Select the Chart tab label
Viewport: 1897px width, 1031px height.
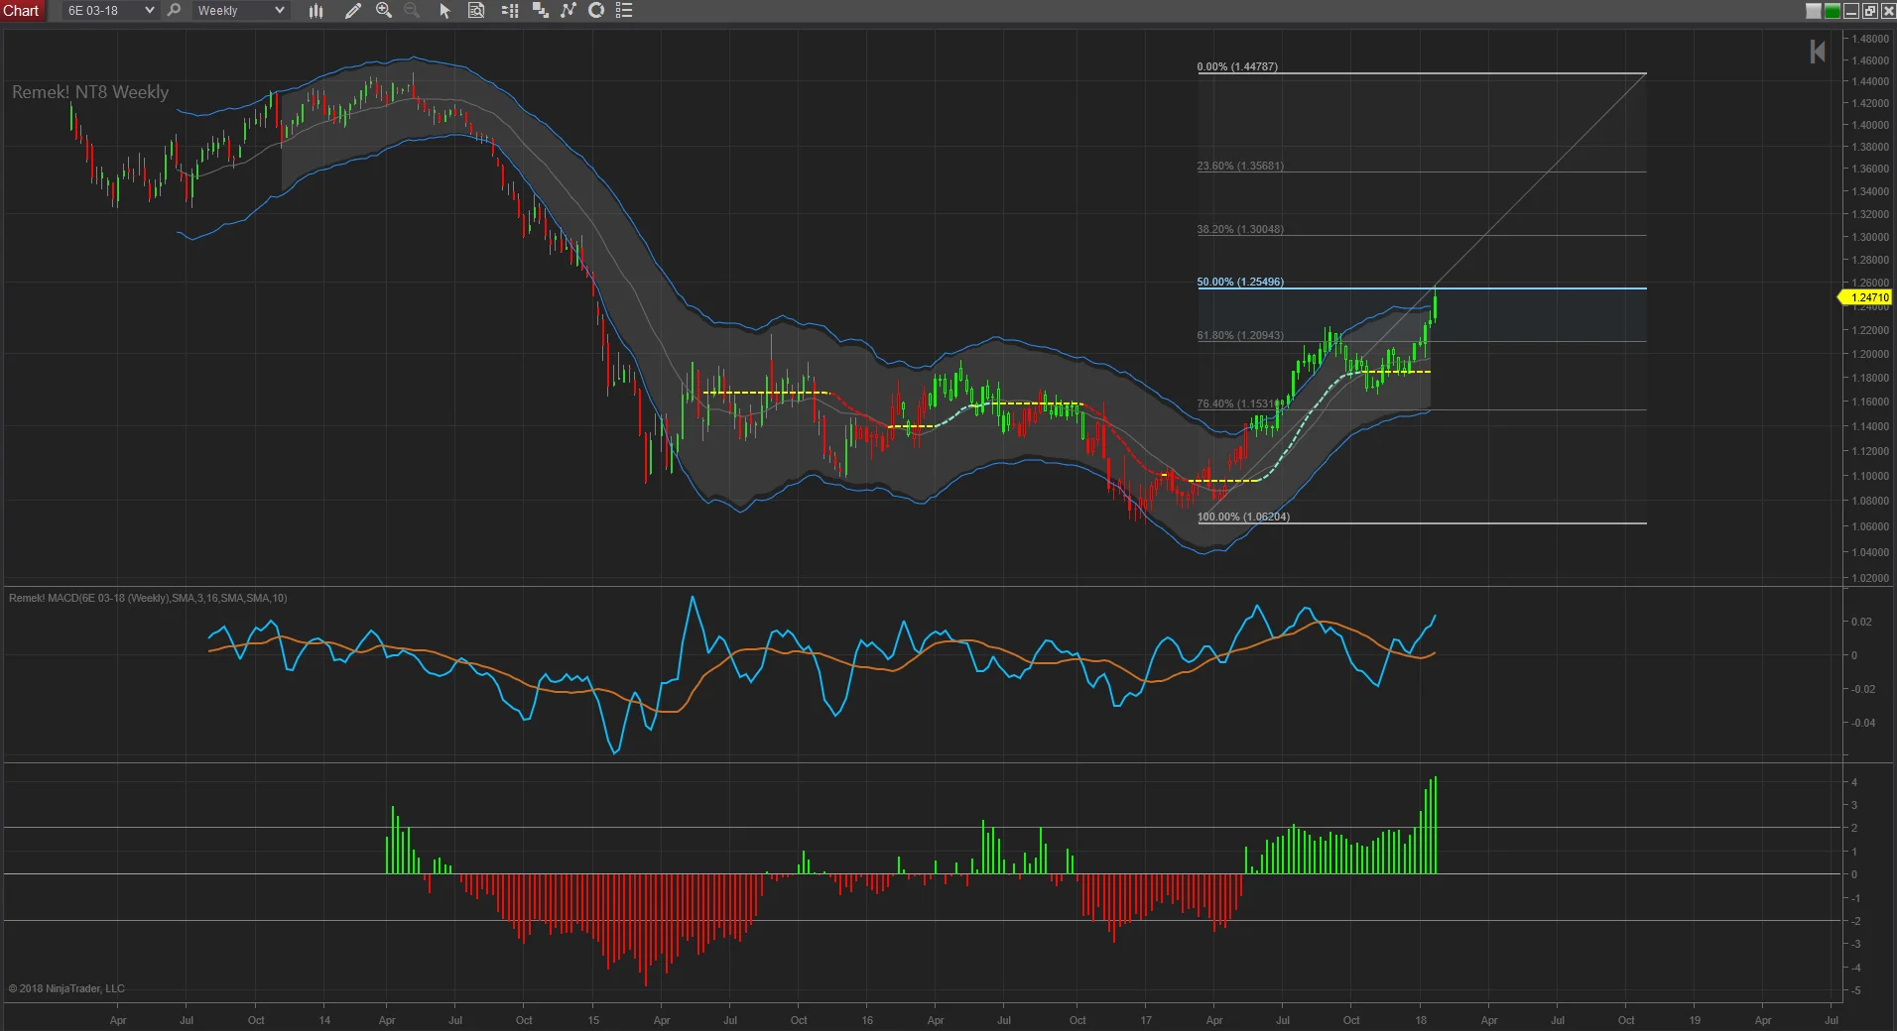coord(22,10)
